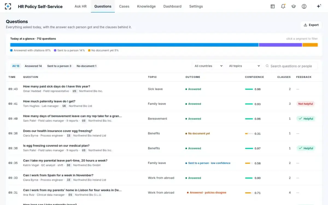The height and width of the screenshot is (205, 328).
Task: Click the Today at a glance 712 questions label
Action: [33, 39]
